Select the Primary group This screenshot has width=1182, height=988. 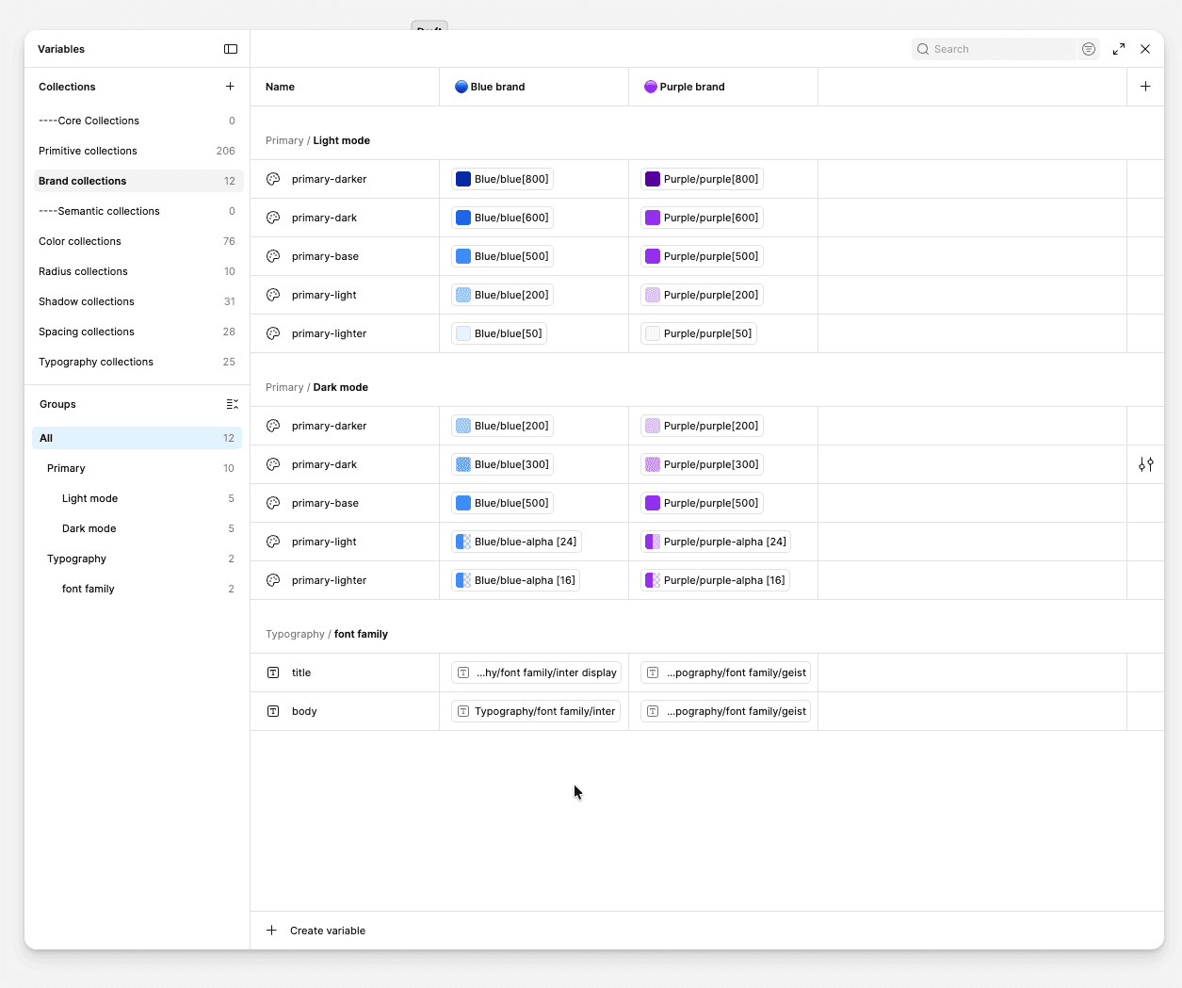(x=138, y=468)
